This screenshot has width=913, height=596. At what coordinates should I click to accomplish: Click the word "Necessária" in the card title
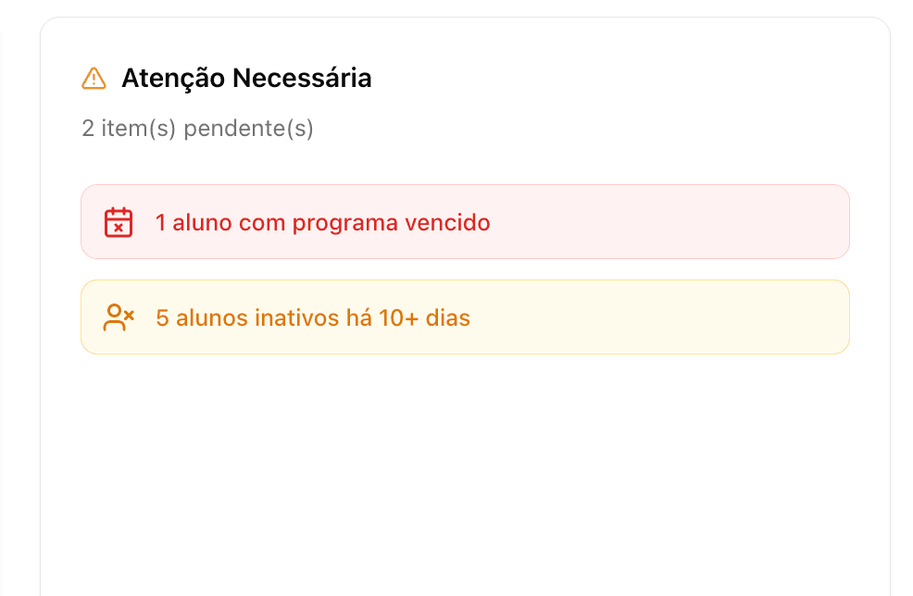pos(301,79)
